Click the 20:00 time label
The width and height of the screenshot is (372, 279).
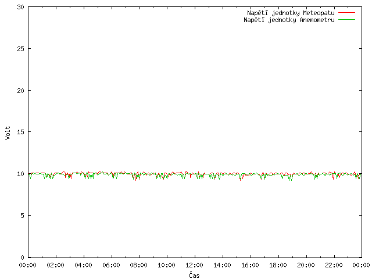pos(306,265)
